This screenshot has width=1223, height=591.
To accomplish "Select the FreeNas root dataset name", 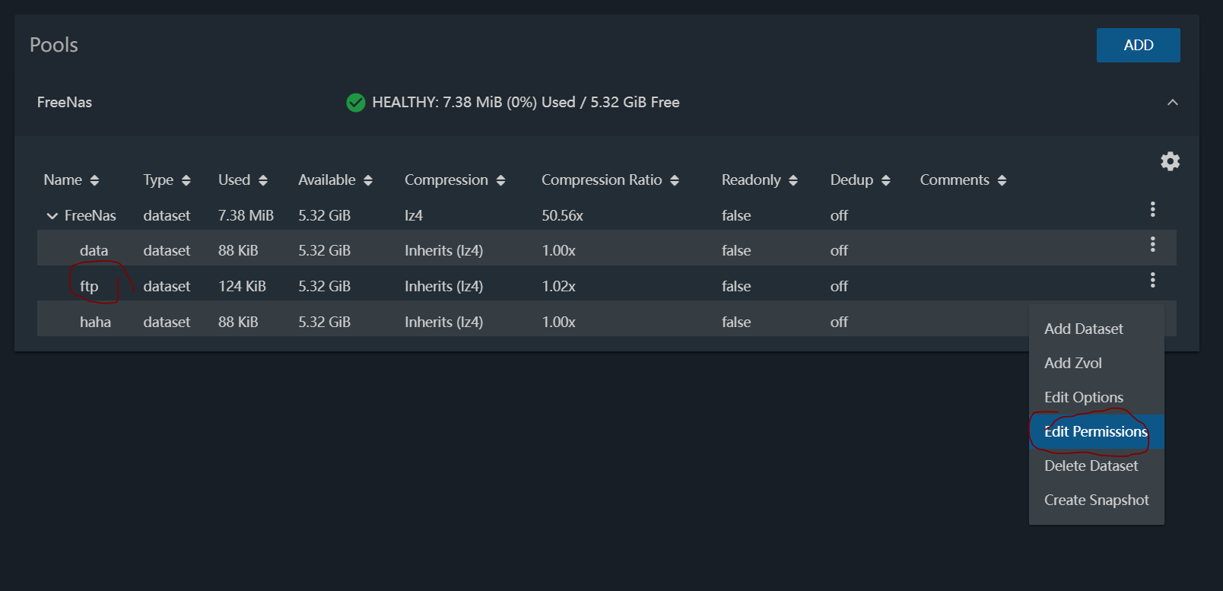I will [x=90, y=215].
